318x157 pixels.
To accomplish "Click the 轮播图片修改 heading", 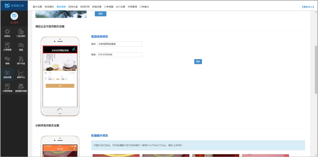I will coord(99,135).
